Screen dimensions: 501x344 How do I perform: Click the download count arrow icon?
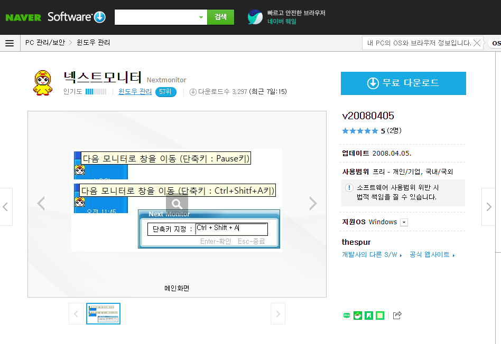point(193,92)
